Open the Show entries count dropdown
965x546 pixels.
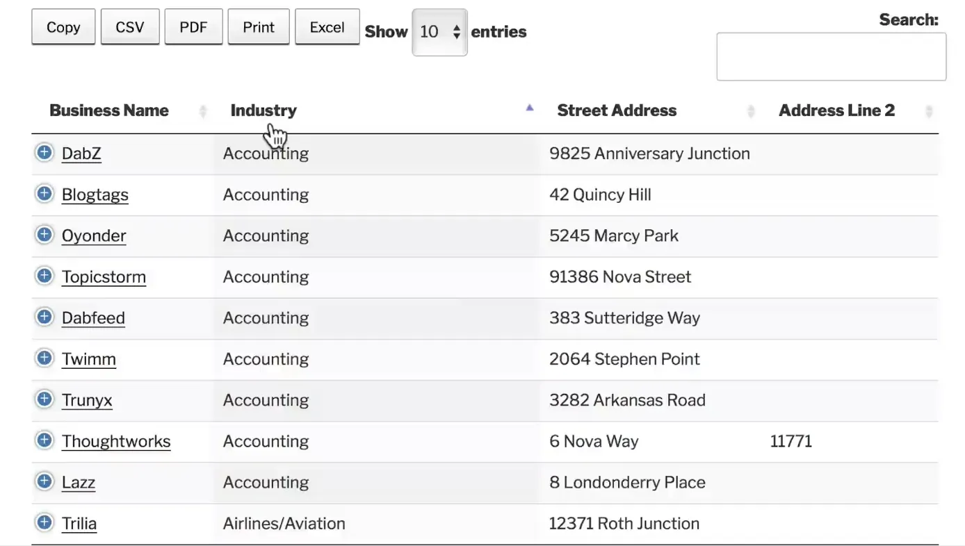click(x=439, y=32)
